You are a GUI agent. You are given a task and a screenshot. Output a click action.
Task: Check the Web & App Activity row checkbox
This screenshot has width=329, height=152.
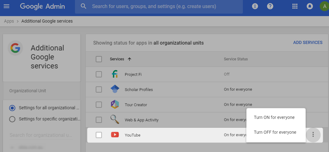tap(99, 120)
